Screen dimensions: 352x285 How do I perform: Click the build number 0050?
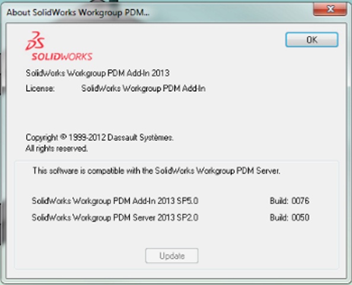click(300, 217)
